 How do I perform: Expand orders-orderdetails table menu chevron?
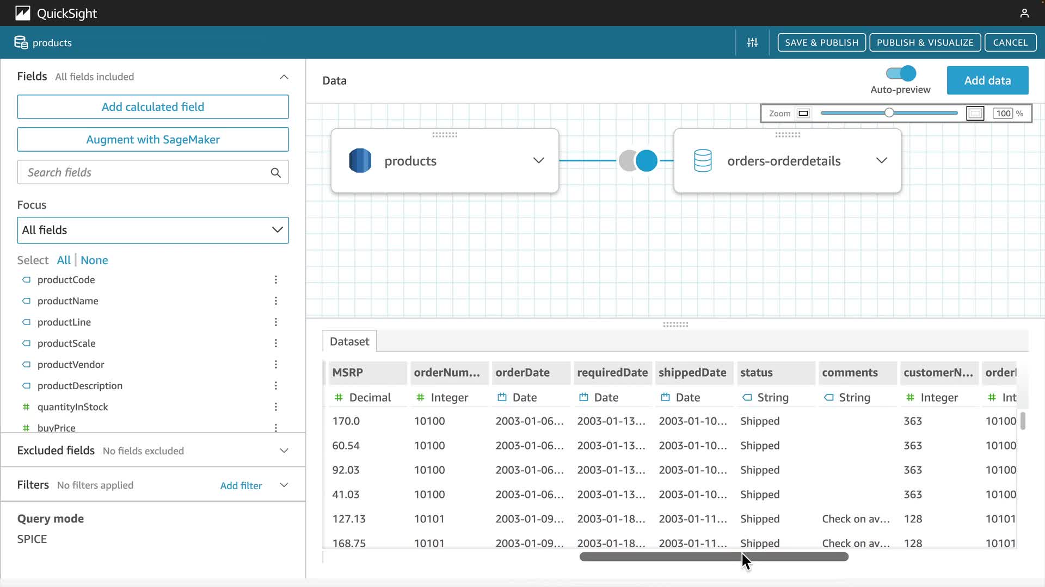881,160
